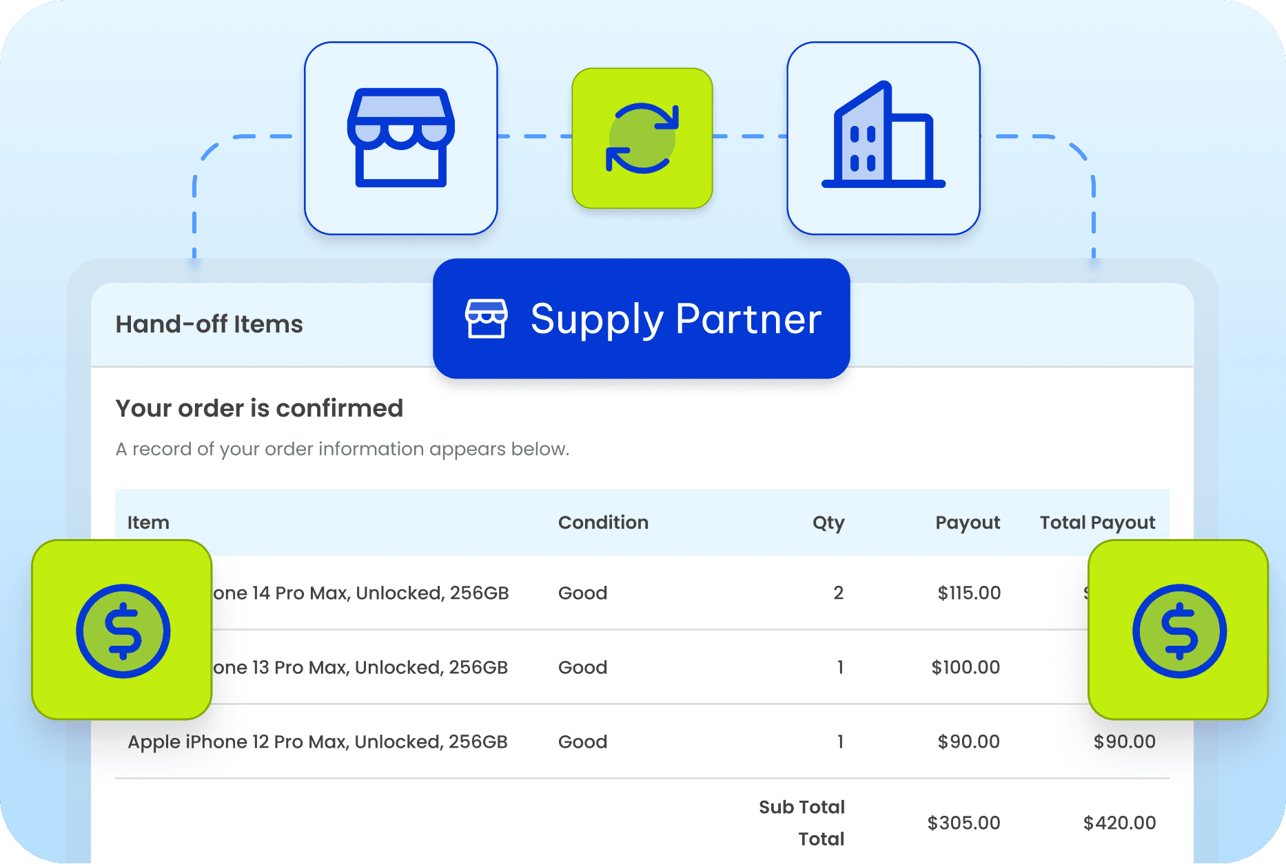Screen dimensions: 1286x864
Task: Click the $90.00 total payout value
Action: [1125, 741]
